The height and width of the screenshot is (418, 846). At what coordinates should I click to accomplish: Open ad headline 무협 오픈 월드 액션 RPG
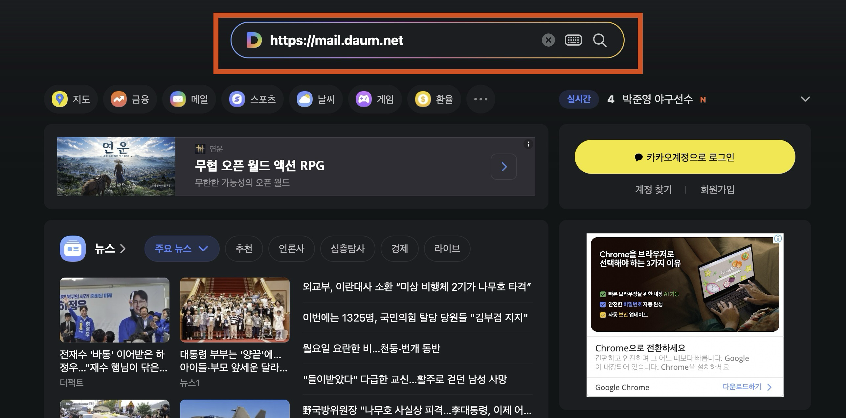pos(259,165)
